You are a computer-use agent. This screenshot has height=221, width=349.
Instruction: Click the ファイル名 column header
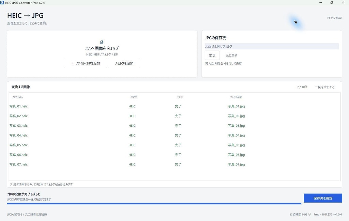17,97
